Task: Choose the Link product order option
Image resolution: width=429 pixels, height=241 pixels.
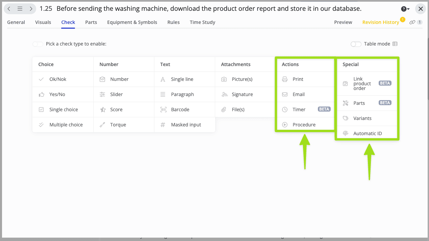Action: click(362, 84)
